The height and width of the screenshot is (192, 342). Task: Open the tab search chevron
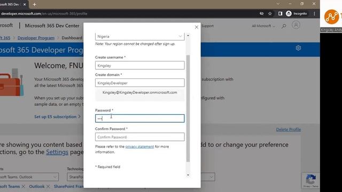click(278, 4)
